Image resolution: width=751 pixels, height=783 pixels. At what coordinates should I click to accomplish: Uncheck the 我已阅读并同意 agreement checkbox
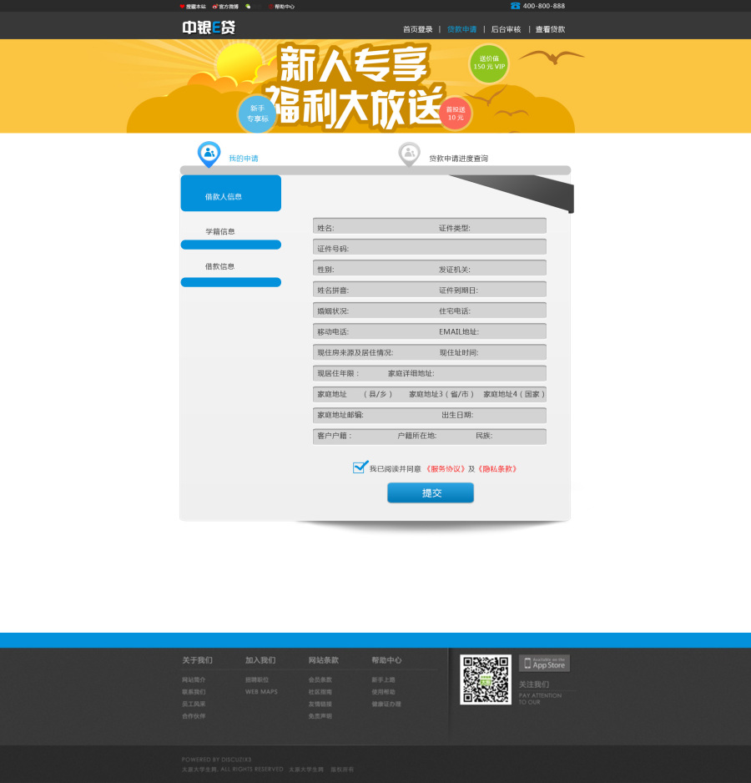[x=360, y=467]
